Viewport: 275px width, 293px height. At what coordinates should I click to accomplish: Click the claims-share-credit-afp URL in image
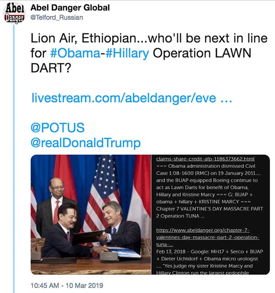coord(205,159)
